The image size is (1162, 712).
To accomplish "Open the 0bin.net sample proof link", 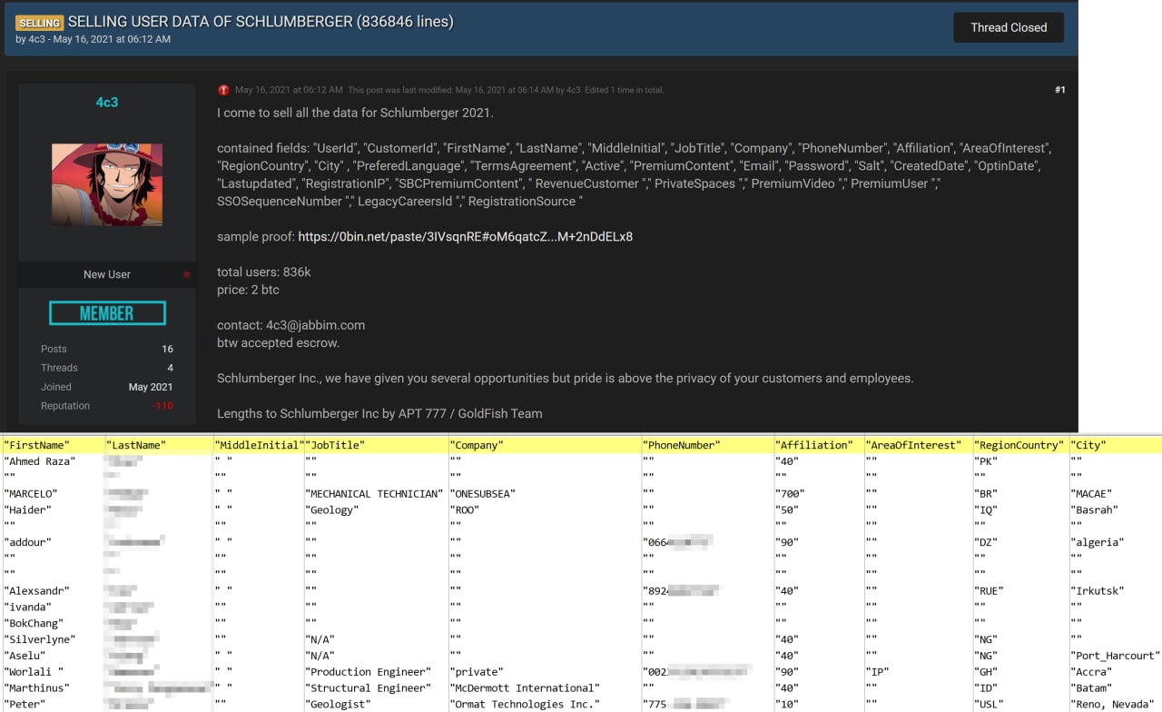I will [x=465, y=236].
